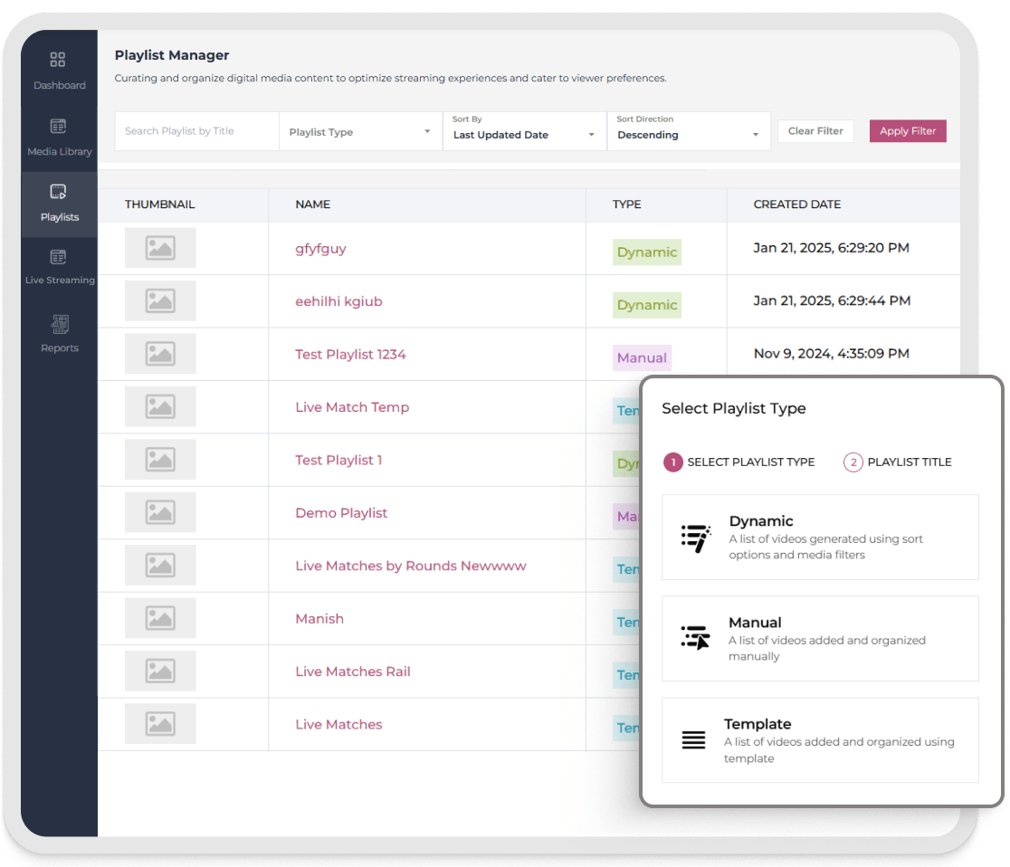Screen dimensions: 1010x867
Task: Open the Media Library sidebar icon
Action: (58, 127)
